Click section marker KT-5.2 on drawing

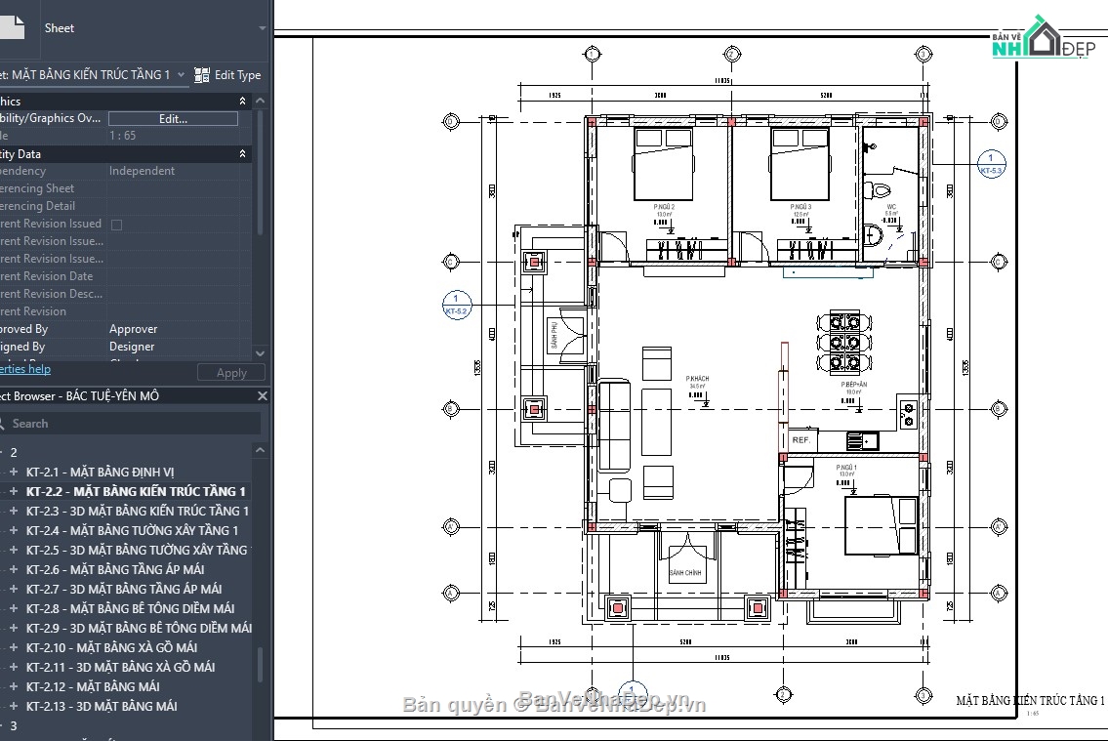click(x=457, y=306)
